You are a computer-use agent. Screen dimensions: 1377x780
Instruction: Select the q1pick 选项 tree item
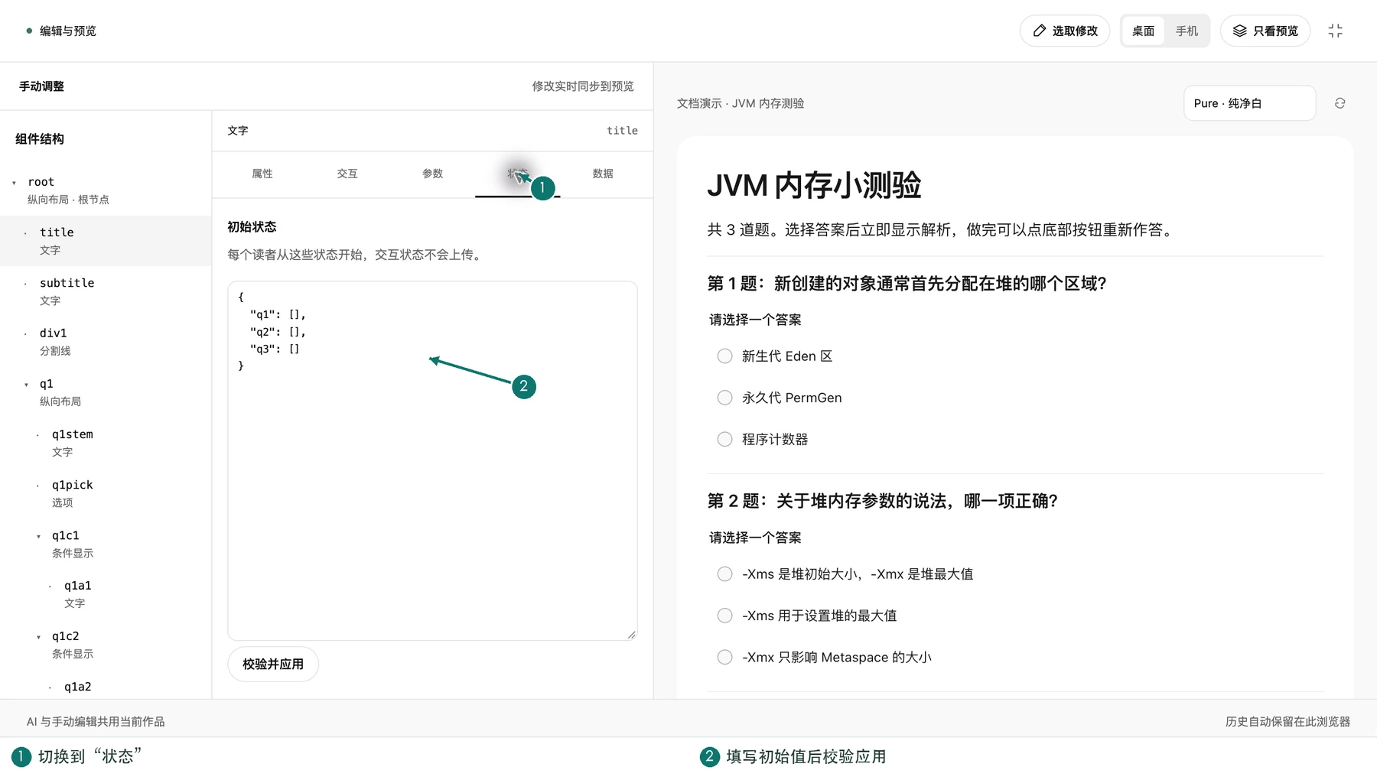[106, 493]
